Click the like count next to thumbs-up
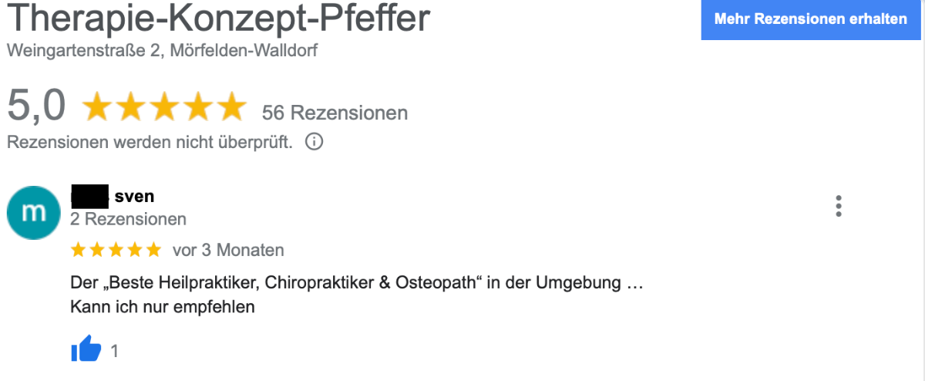This screenshot has height=381, width=925. (115, 351)
